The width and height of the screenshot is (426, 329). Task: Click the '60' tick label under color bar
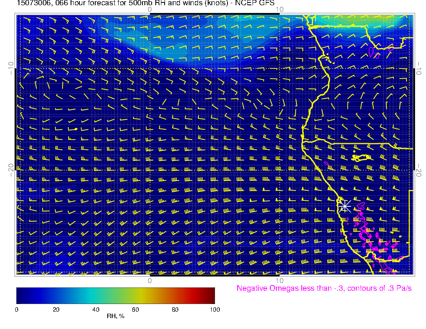pyautogui.click(x=135, y=310)
